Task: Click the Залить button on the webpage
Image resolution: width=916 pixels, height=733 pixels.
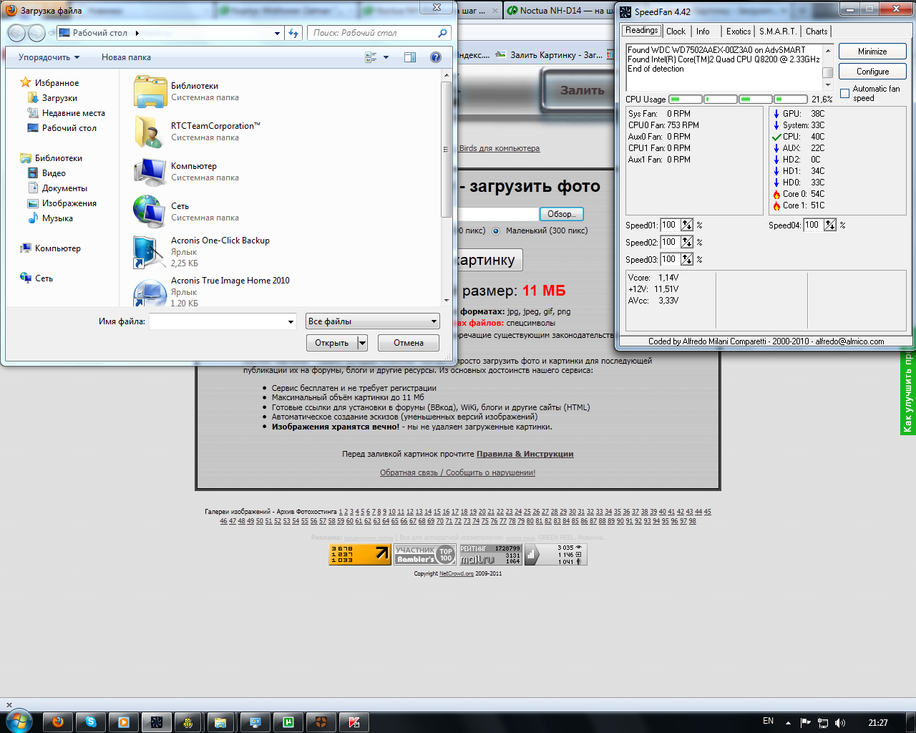Action: pos(581,90)
